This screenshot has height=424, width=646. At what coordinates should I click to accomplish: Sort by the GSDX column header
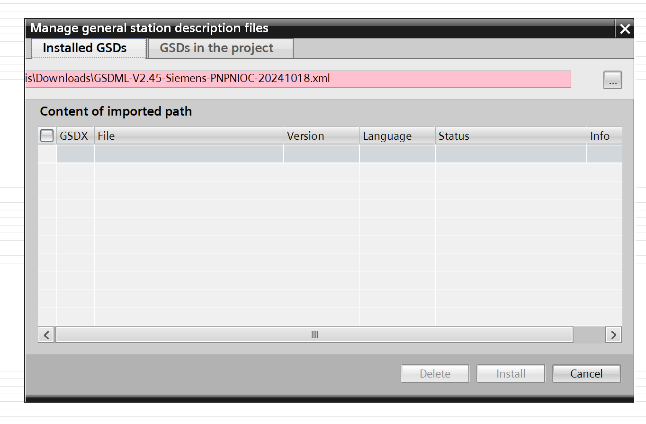pos(74,136)
